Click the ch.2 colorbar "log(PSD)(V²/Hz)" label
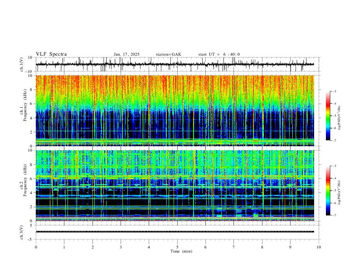The image size is (359, 277). coord(340,192)
